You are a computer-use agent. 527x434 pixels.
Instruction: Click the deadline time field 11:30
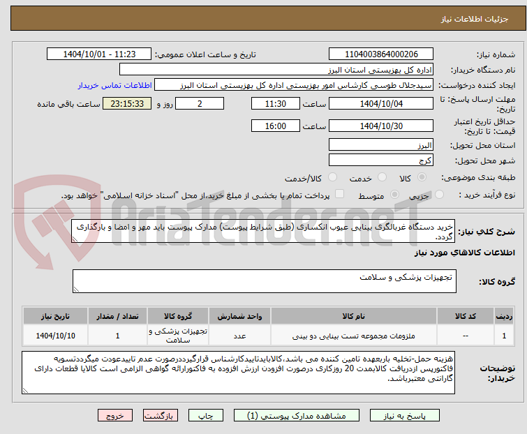(x=275, y=103)
